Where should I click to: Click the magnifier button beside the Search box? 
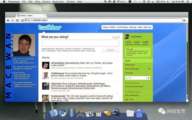tap(148, 78)
